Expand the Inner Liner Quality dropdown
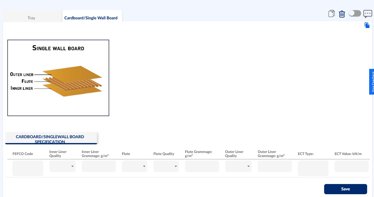 click(62, 166)
